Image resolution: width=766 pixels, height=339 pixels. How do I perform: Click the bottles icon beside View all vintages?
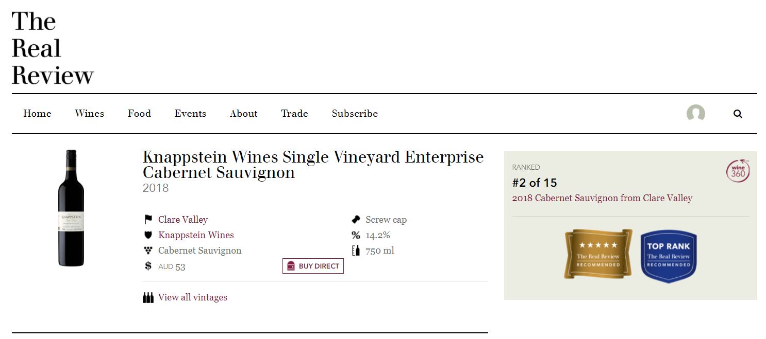(148, 297)
